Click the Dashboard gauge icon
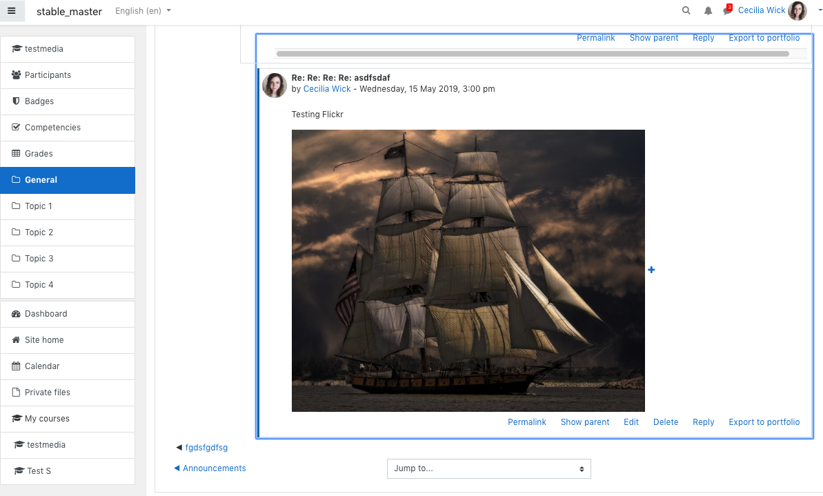 pyautogui.click(x=17, y=314)
